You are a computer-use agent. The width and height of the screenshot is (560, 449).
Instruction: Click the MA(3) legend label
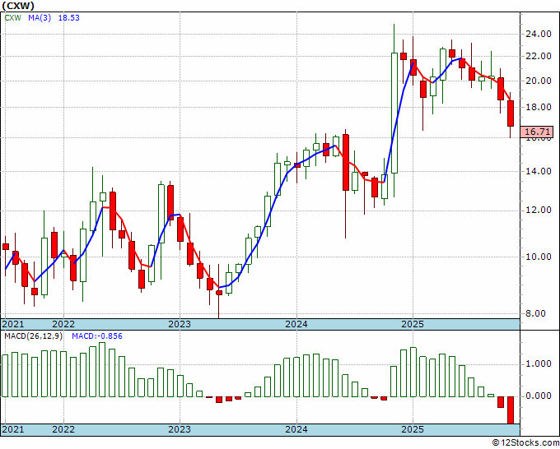pyautogui.click(x=40, y=18)
